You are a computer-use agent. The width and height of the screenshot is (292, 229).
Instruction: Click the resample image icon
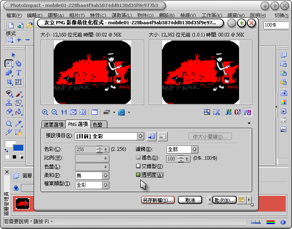[207, 112]
